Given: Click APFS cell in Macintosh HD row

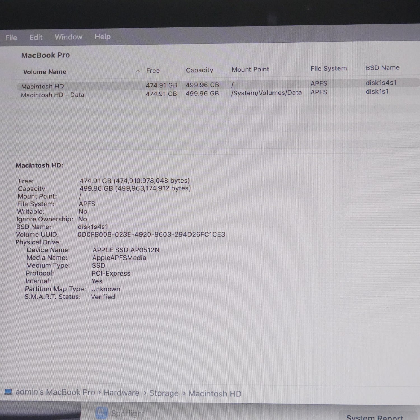Looking at the screenshot, I should pyautogui.click(x=319, y=83).
